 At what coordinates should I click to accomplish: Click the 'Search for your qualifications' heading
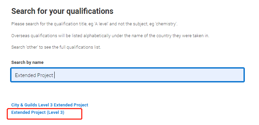coord(62,11)
